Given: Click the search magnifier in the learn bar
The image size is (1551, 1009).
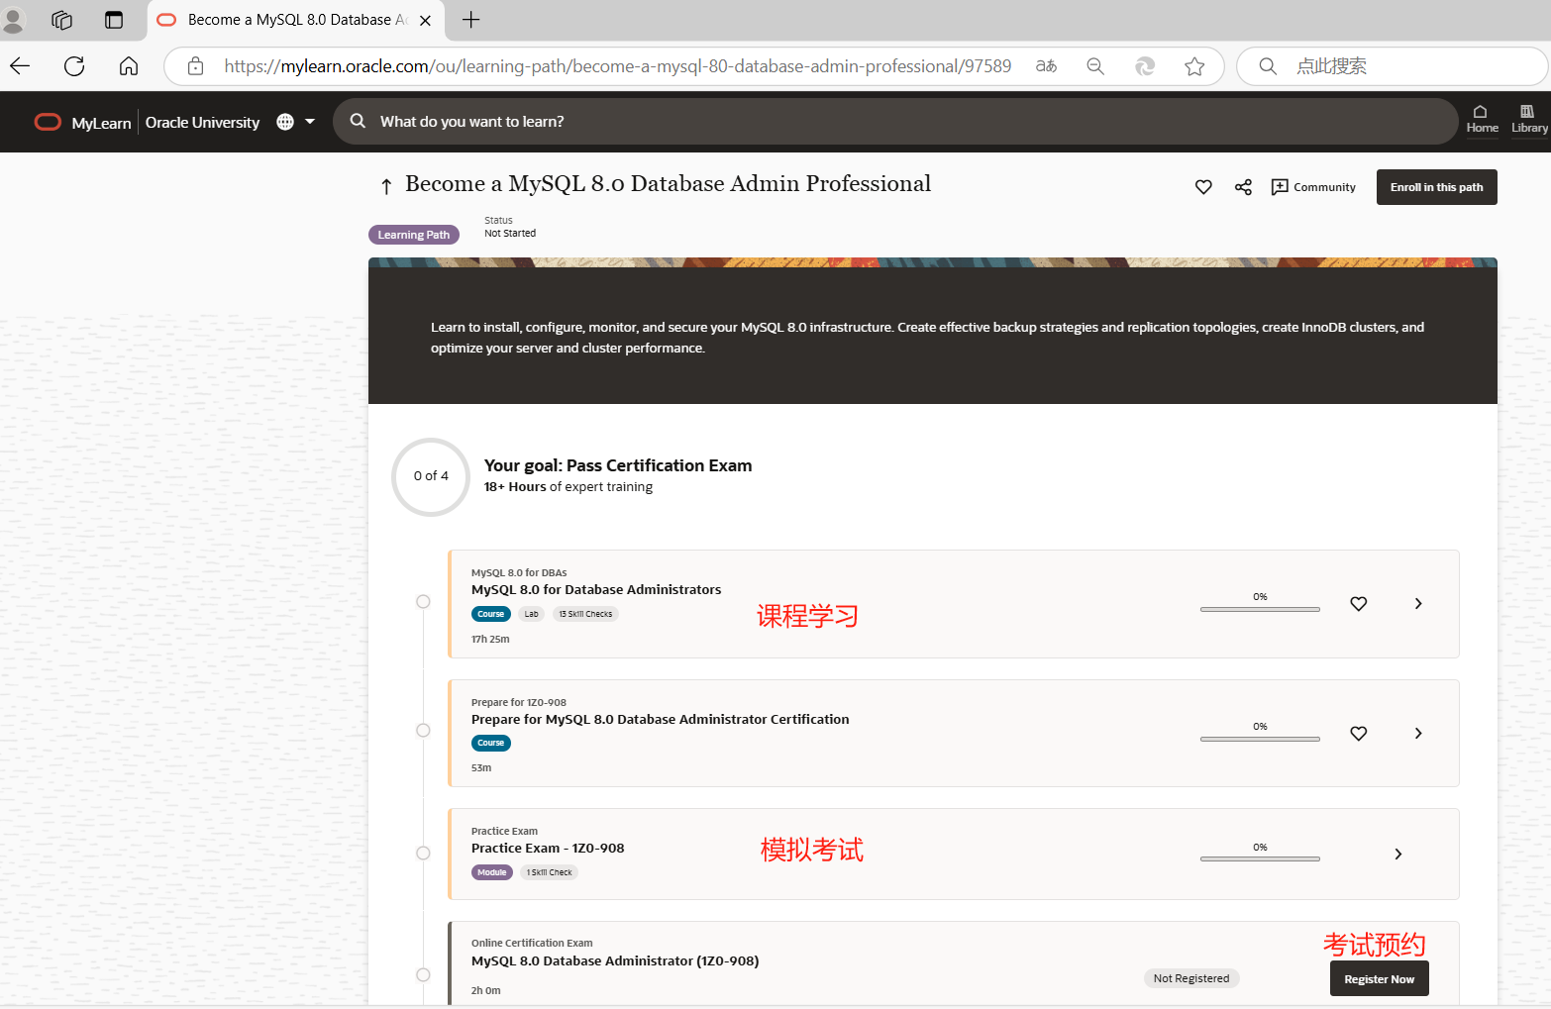Looking at the screenshot, I should tap(358, 121).
